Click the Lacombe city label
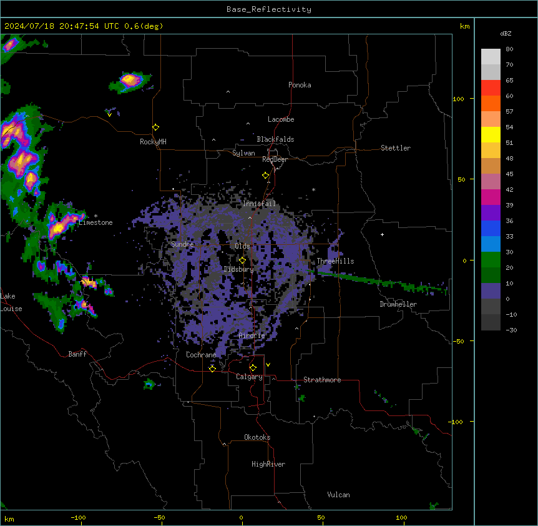 point(281,119)
